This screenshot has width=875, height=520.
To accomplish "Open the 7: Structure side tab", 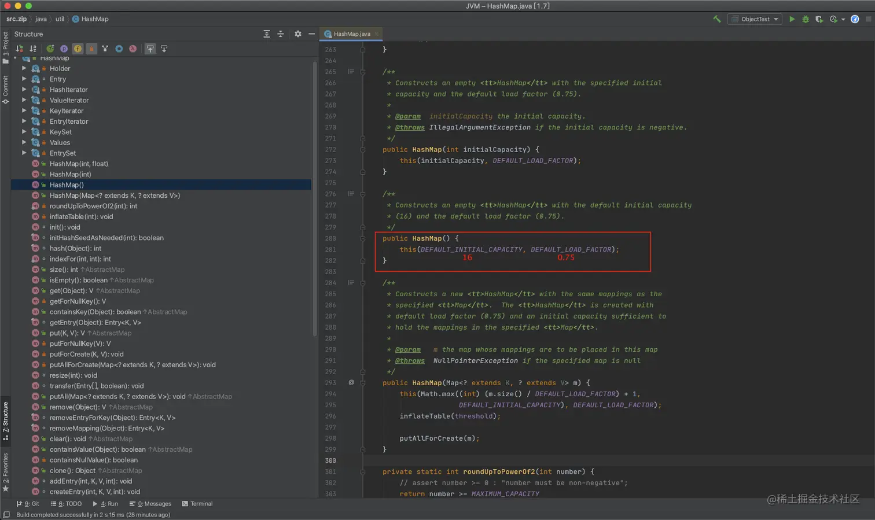I will tap(5, 421).
